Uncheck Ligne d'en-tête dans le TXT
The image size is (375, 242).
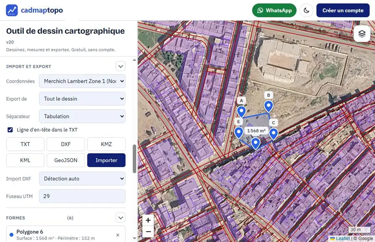pos(10,130)
